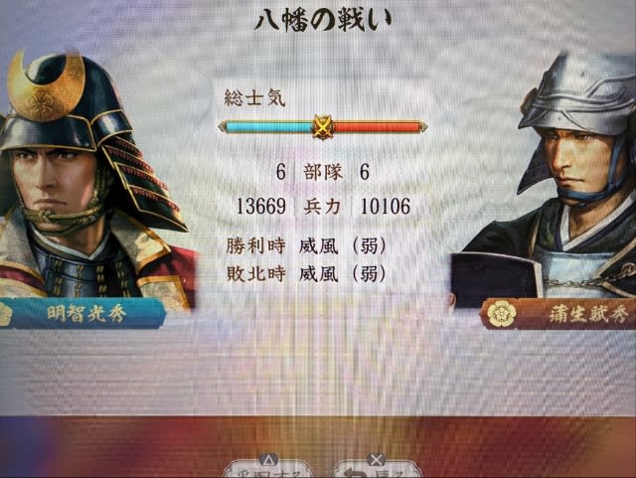Viewport: 636px width, 478px height.
Task: Click the gold flower crest beside 蒲生賦秀
Action: coord(502,314)
